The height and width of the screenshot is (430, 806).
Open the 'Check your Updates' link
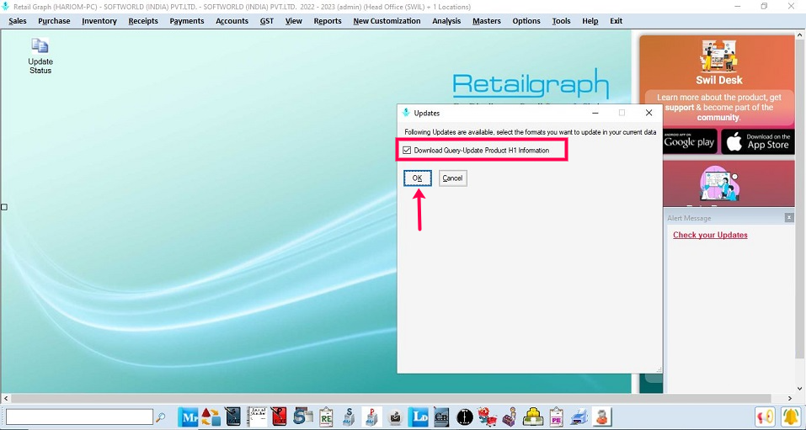click(710, 235)
